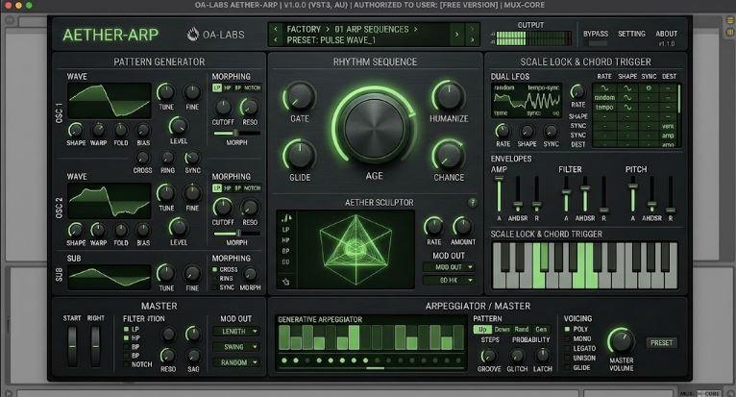Adjust the OSC 1 WARP knob
Viewport: 736px width, 397px height.
click(x=98, y=130)
